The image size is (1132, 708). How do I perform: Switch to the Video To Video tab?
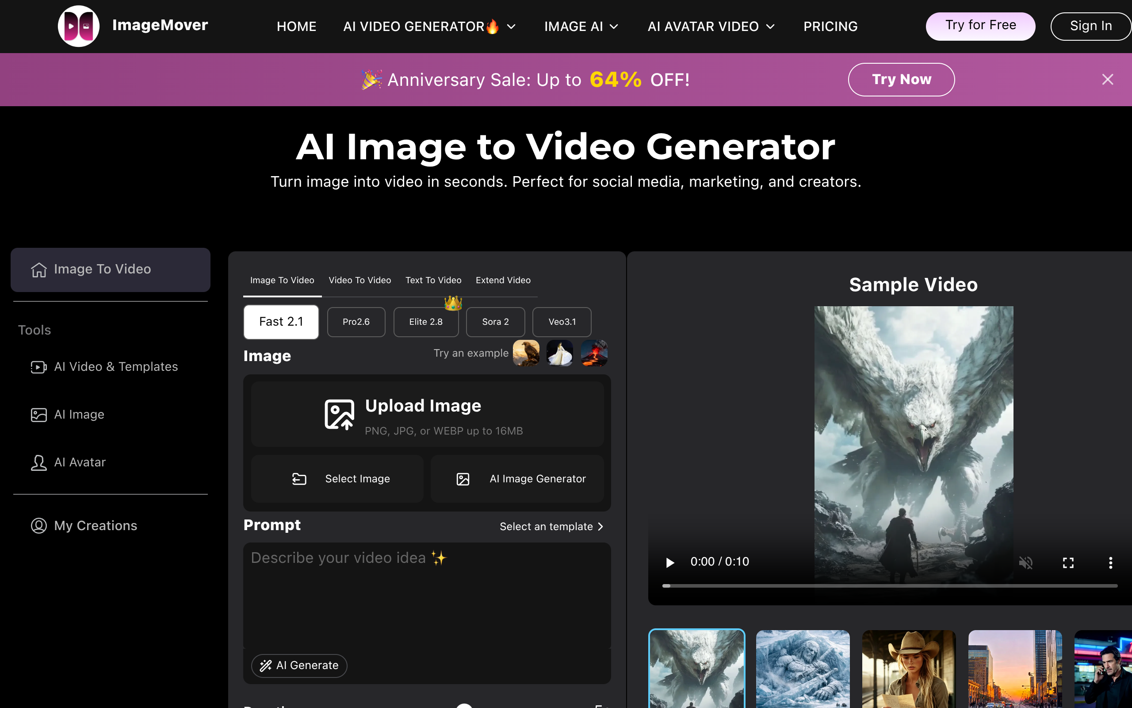pyautogui.click(x=359, y=280)
